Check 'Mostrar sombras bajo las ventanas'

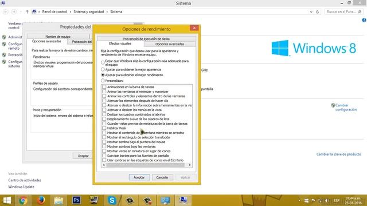(x=104, y=146)
